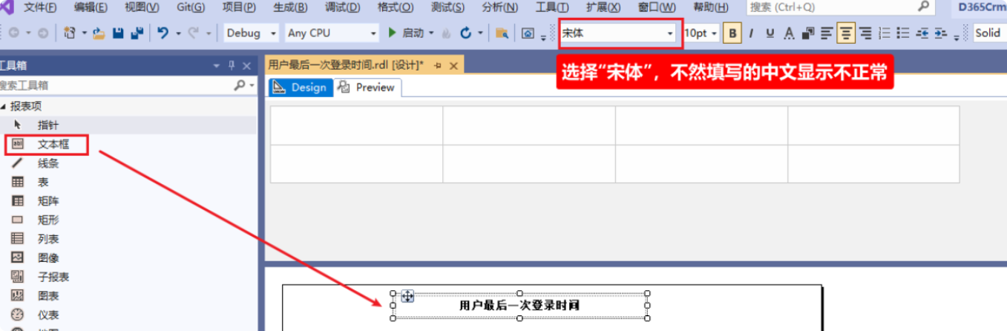Click the hot reload flame icon
1007x331 pixels.
tap(446, 33)
